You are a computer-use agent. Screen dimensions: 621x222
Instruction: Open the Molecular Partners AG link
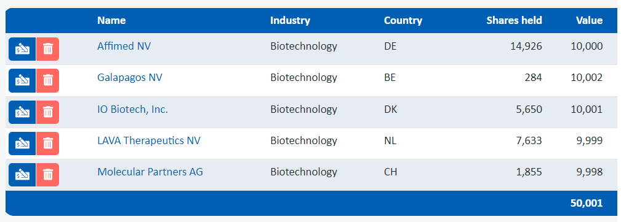click(x=150, y=172)
